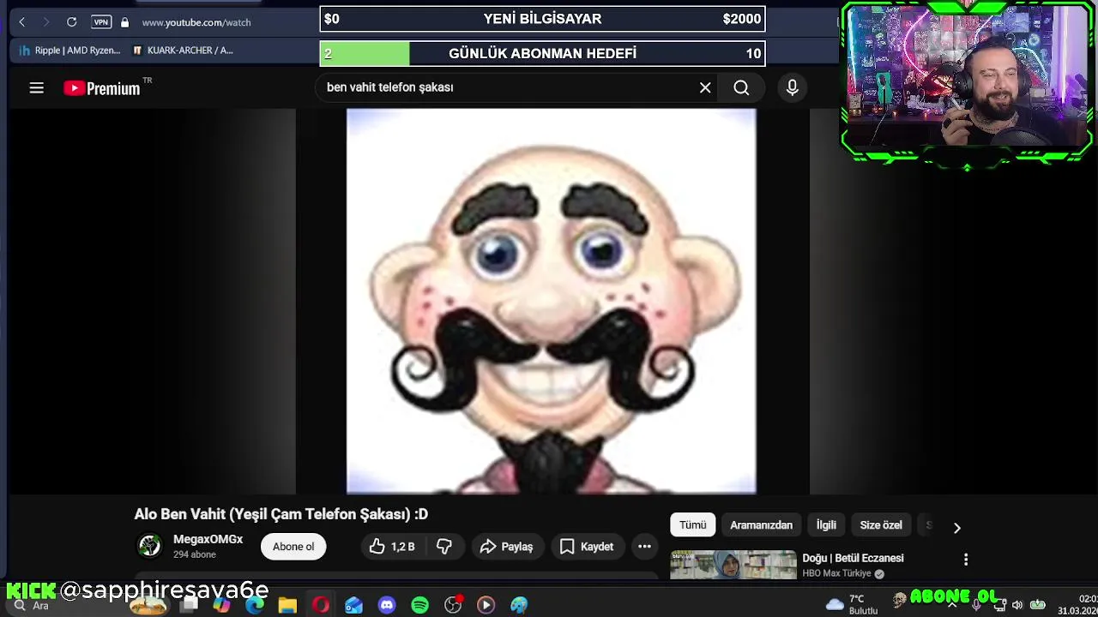Open Spotify from the taskbar
The width and height of the screenshot is (1098, 617).
(x=419, y=605)
